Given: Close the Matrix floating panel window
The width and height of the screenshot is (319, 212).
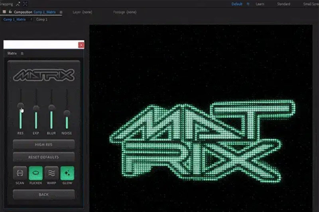Looking at the screenshot, I should point(81,45).
